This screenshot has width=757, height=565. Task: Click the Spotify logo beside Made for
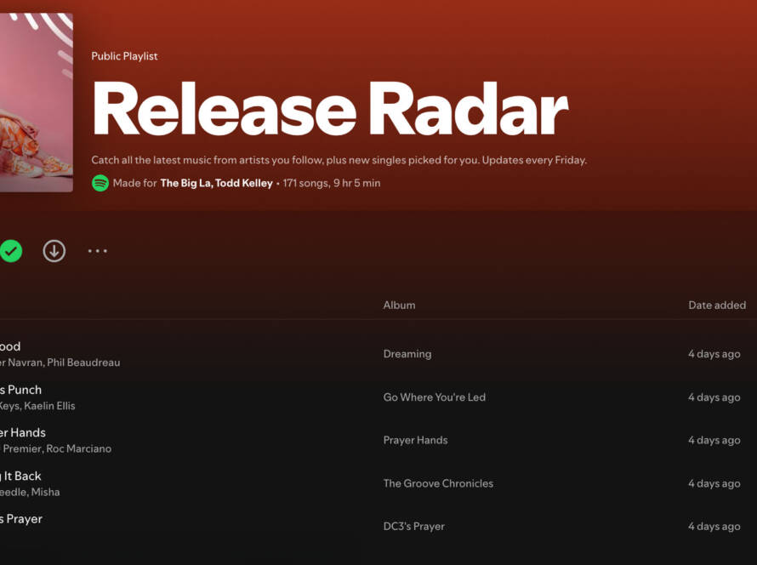coord(100,183)
